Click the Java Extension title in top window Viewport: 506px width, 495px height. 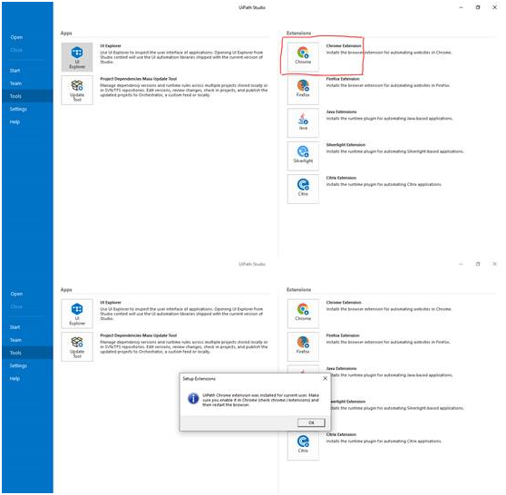coord(342,112)
